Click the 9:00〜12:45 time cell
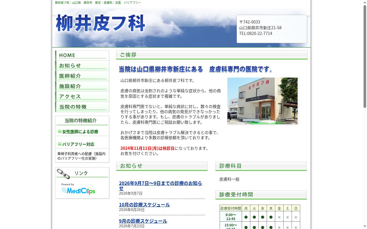This screenshot has height=229, width=367. [x=231, y=217]
